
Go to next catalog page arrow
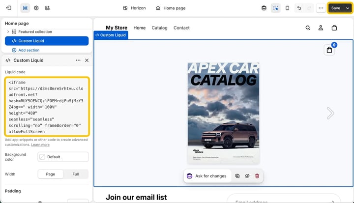330,113
